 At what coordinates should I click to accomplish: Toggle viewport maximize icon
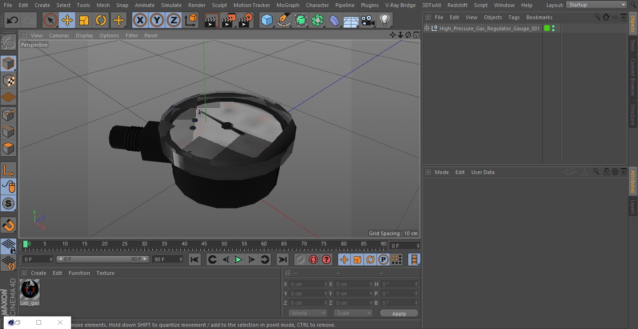point(416,35)
